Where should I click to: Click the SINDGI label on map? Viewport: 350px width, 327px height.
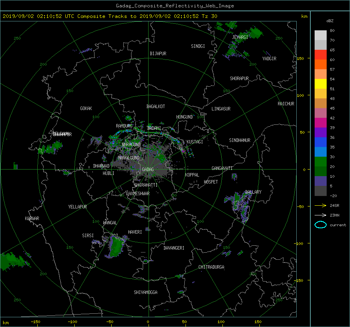point(198,46)
